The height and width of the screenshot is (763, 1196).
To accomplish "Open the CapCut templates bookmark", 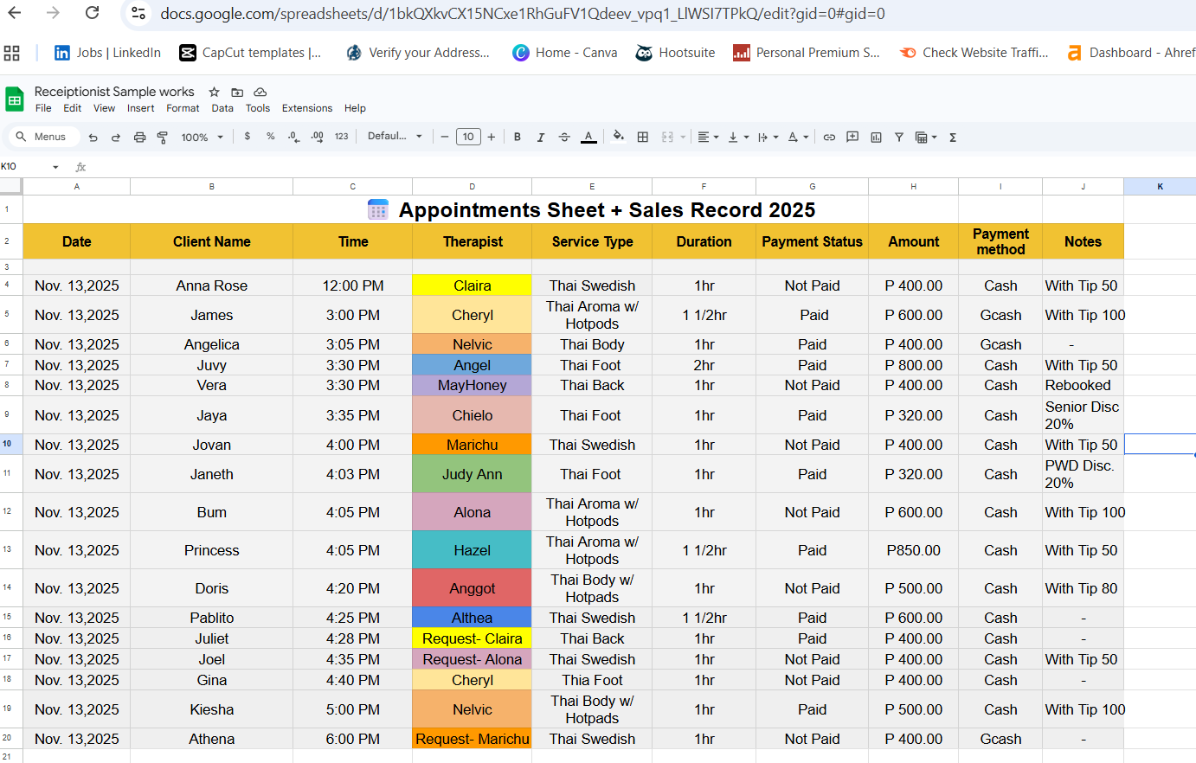I will (x=250, y=53).
